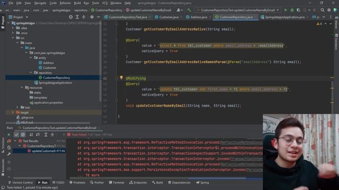
Task: Open the Refactor menu
Action: [65, 3]
